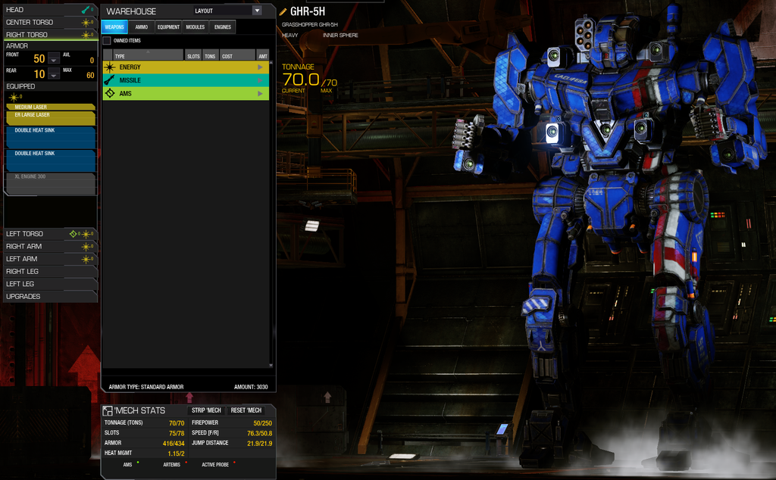
Task: Decrease rear armor with the down arrow
Action: tap(54, 75)
